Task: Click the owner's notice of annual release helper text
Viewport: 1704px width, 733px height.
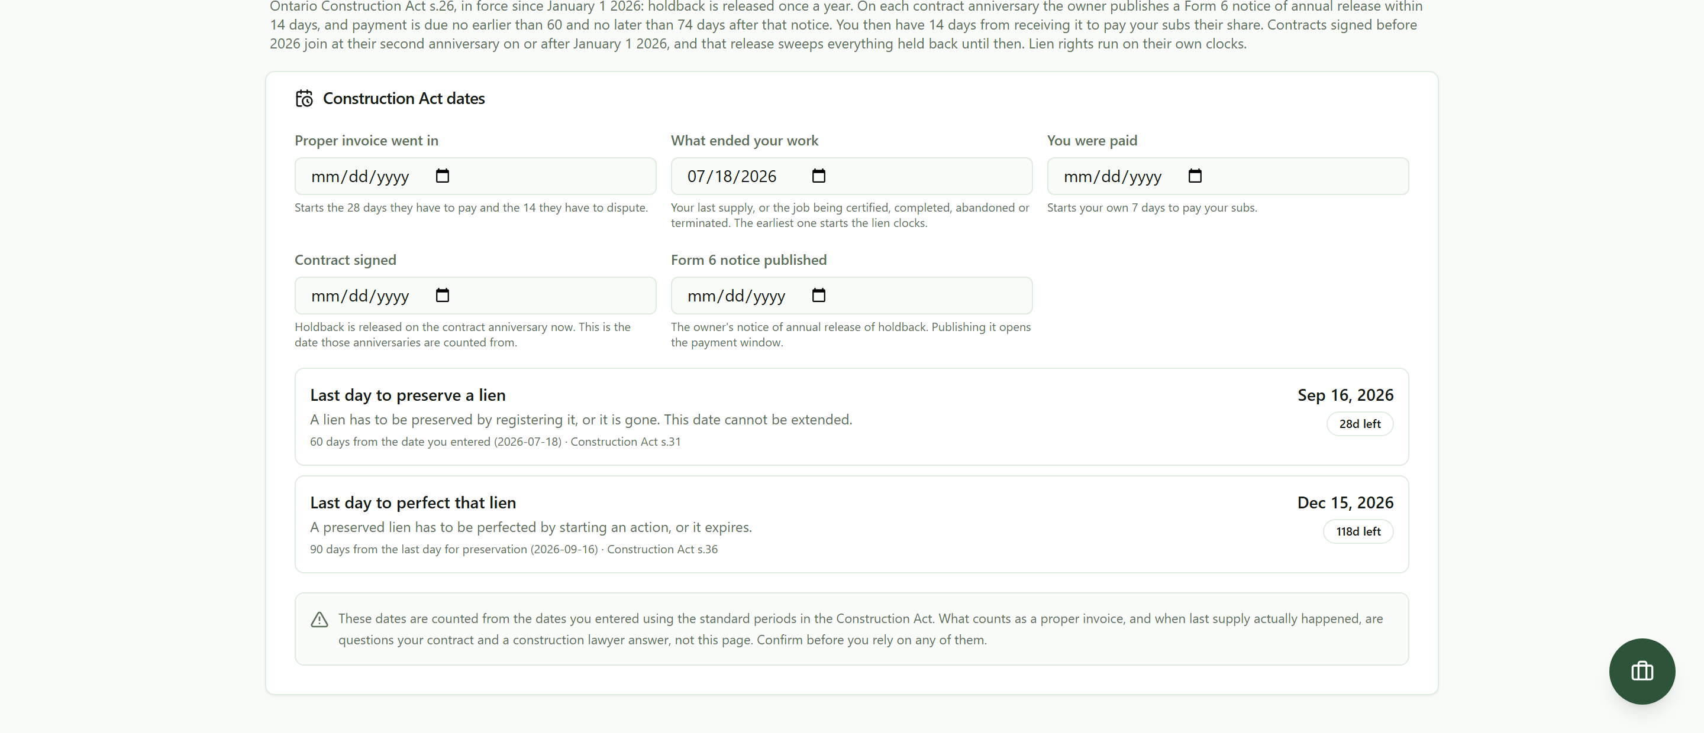Action: pos(851,335)
